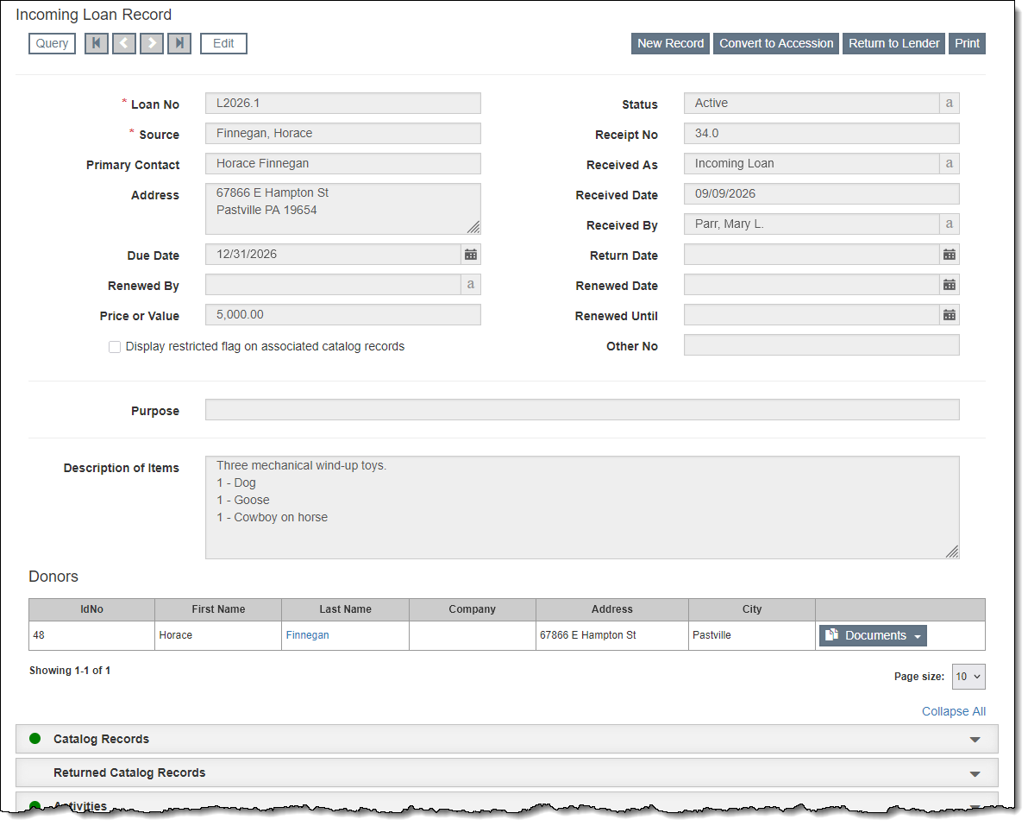
Task: Open the Renewed Date calendar picker
Action: pos(949,285)
